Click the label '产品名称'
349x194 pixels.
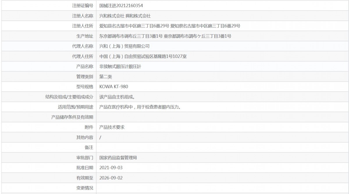pos(85,66)
